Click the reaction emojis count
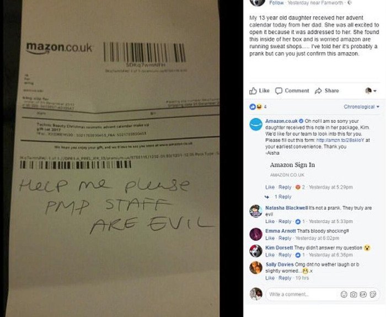386x317 pixels. pos(258,106)
